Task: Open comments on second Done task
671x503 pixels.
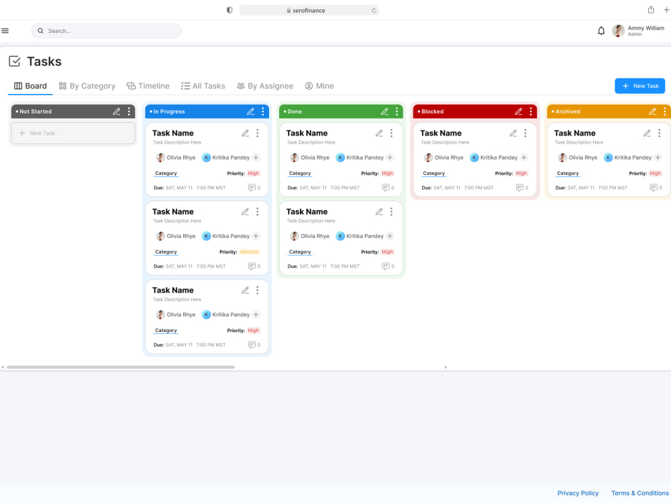Action: coord(388,266)
